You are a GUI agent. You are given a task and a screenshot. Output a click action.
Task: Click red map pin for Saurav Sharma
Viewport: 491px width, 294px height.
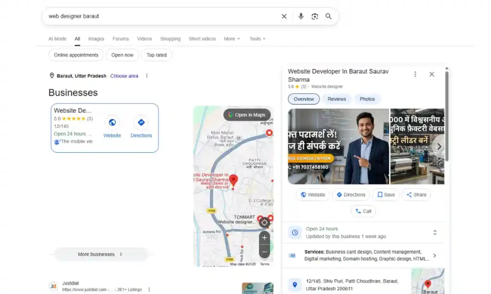click(234, 181)
